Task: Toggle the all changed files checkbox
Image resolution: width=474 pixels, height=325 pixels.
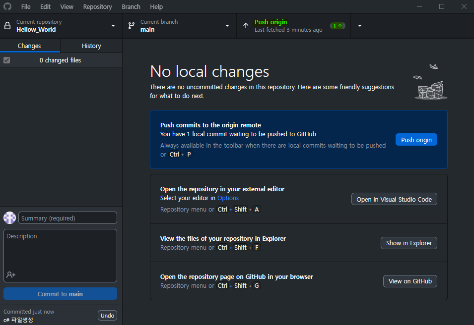Action: point(6,60)
